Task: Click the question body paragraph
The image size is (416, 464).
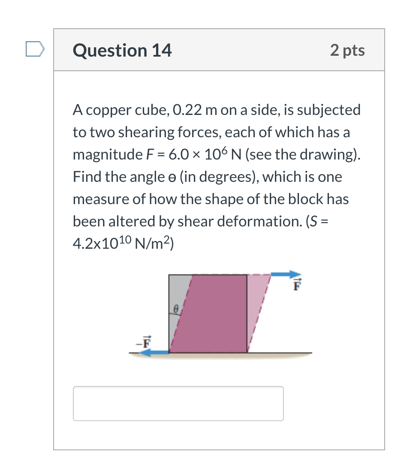Action: (214, 176)
